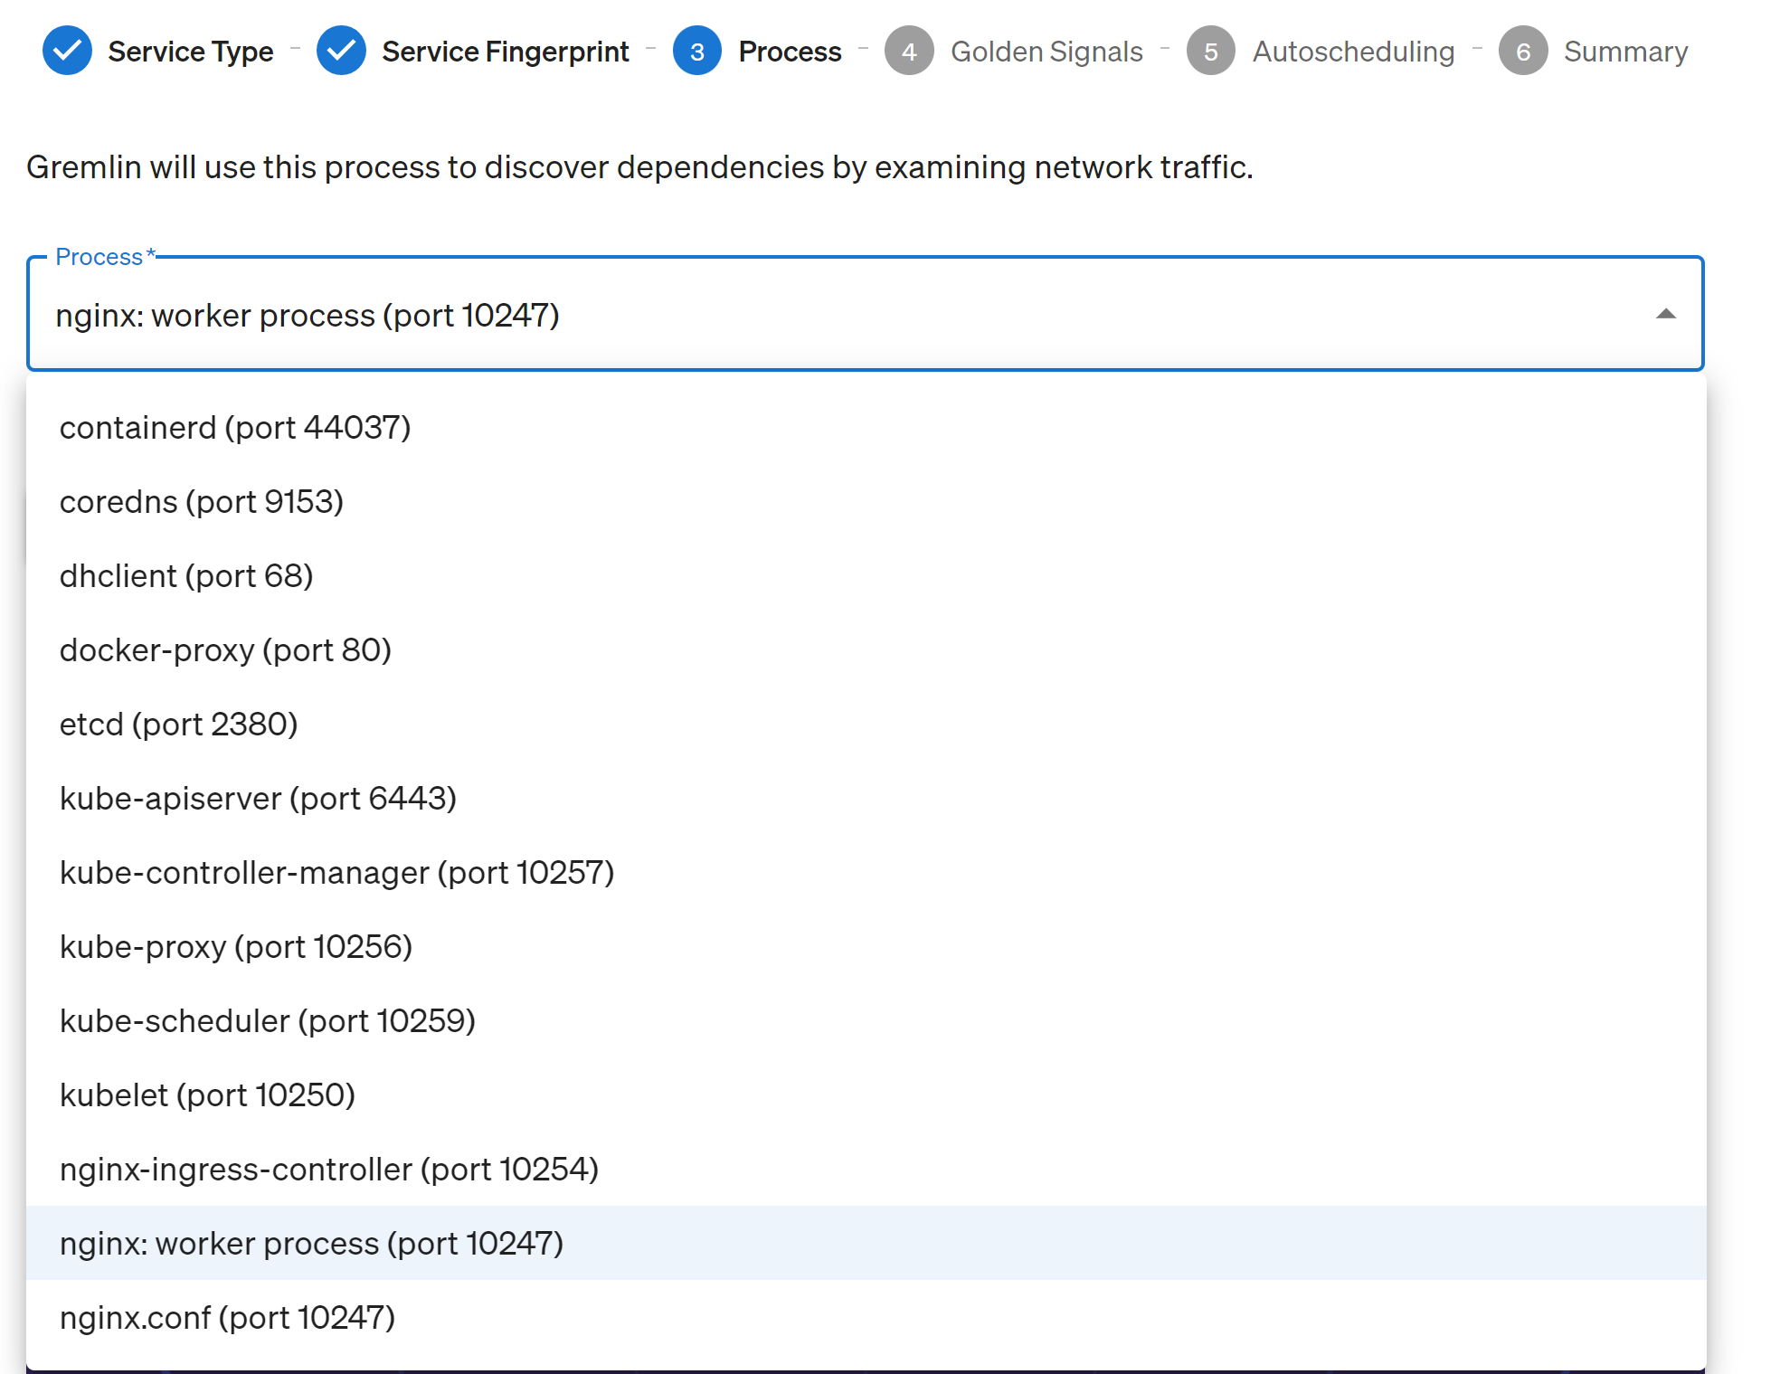Screen dimensions: 1780x1374
Task: Click the Service Fingerprint completed checkmark icon
Action: [341, 51]
